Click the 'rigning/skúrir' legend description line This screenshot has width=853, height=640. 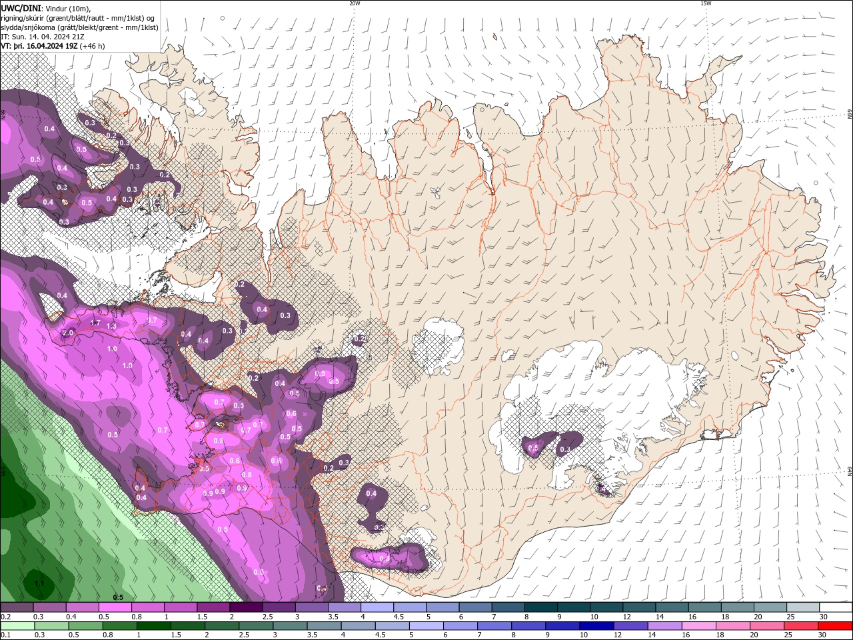pyautogui.click(x=79, y=17)
